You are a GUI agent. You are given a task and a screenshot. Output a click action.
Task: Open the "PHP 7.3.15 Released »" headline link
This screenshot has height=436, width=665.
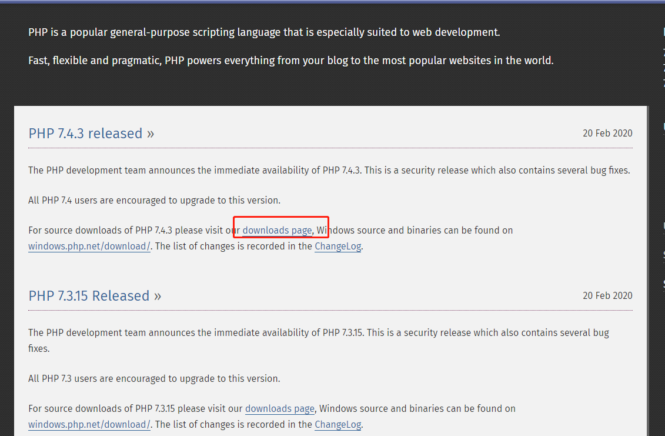pyautogui.click(x=95, y=295)
